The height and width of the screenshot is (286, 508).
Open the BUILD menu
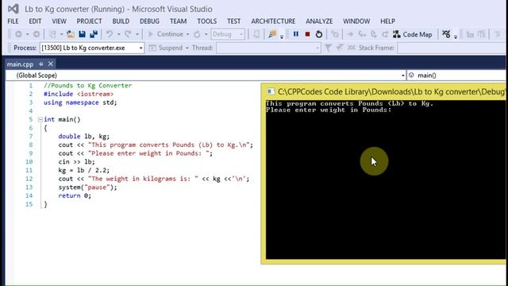click(121, 21)
